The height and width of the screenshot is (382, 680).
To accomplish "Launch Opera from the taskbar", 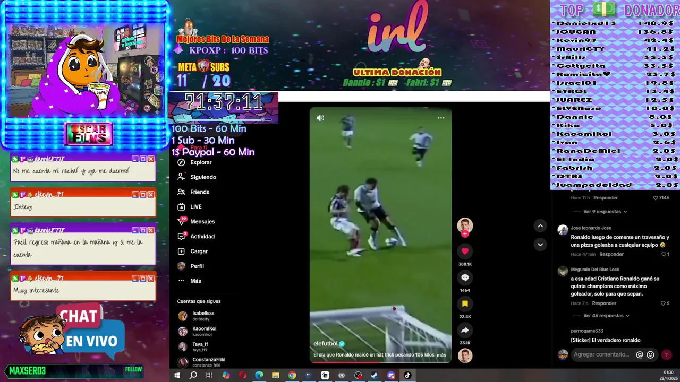I will click(x=243, y=375).
